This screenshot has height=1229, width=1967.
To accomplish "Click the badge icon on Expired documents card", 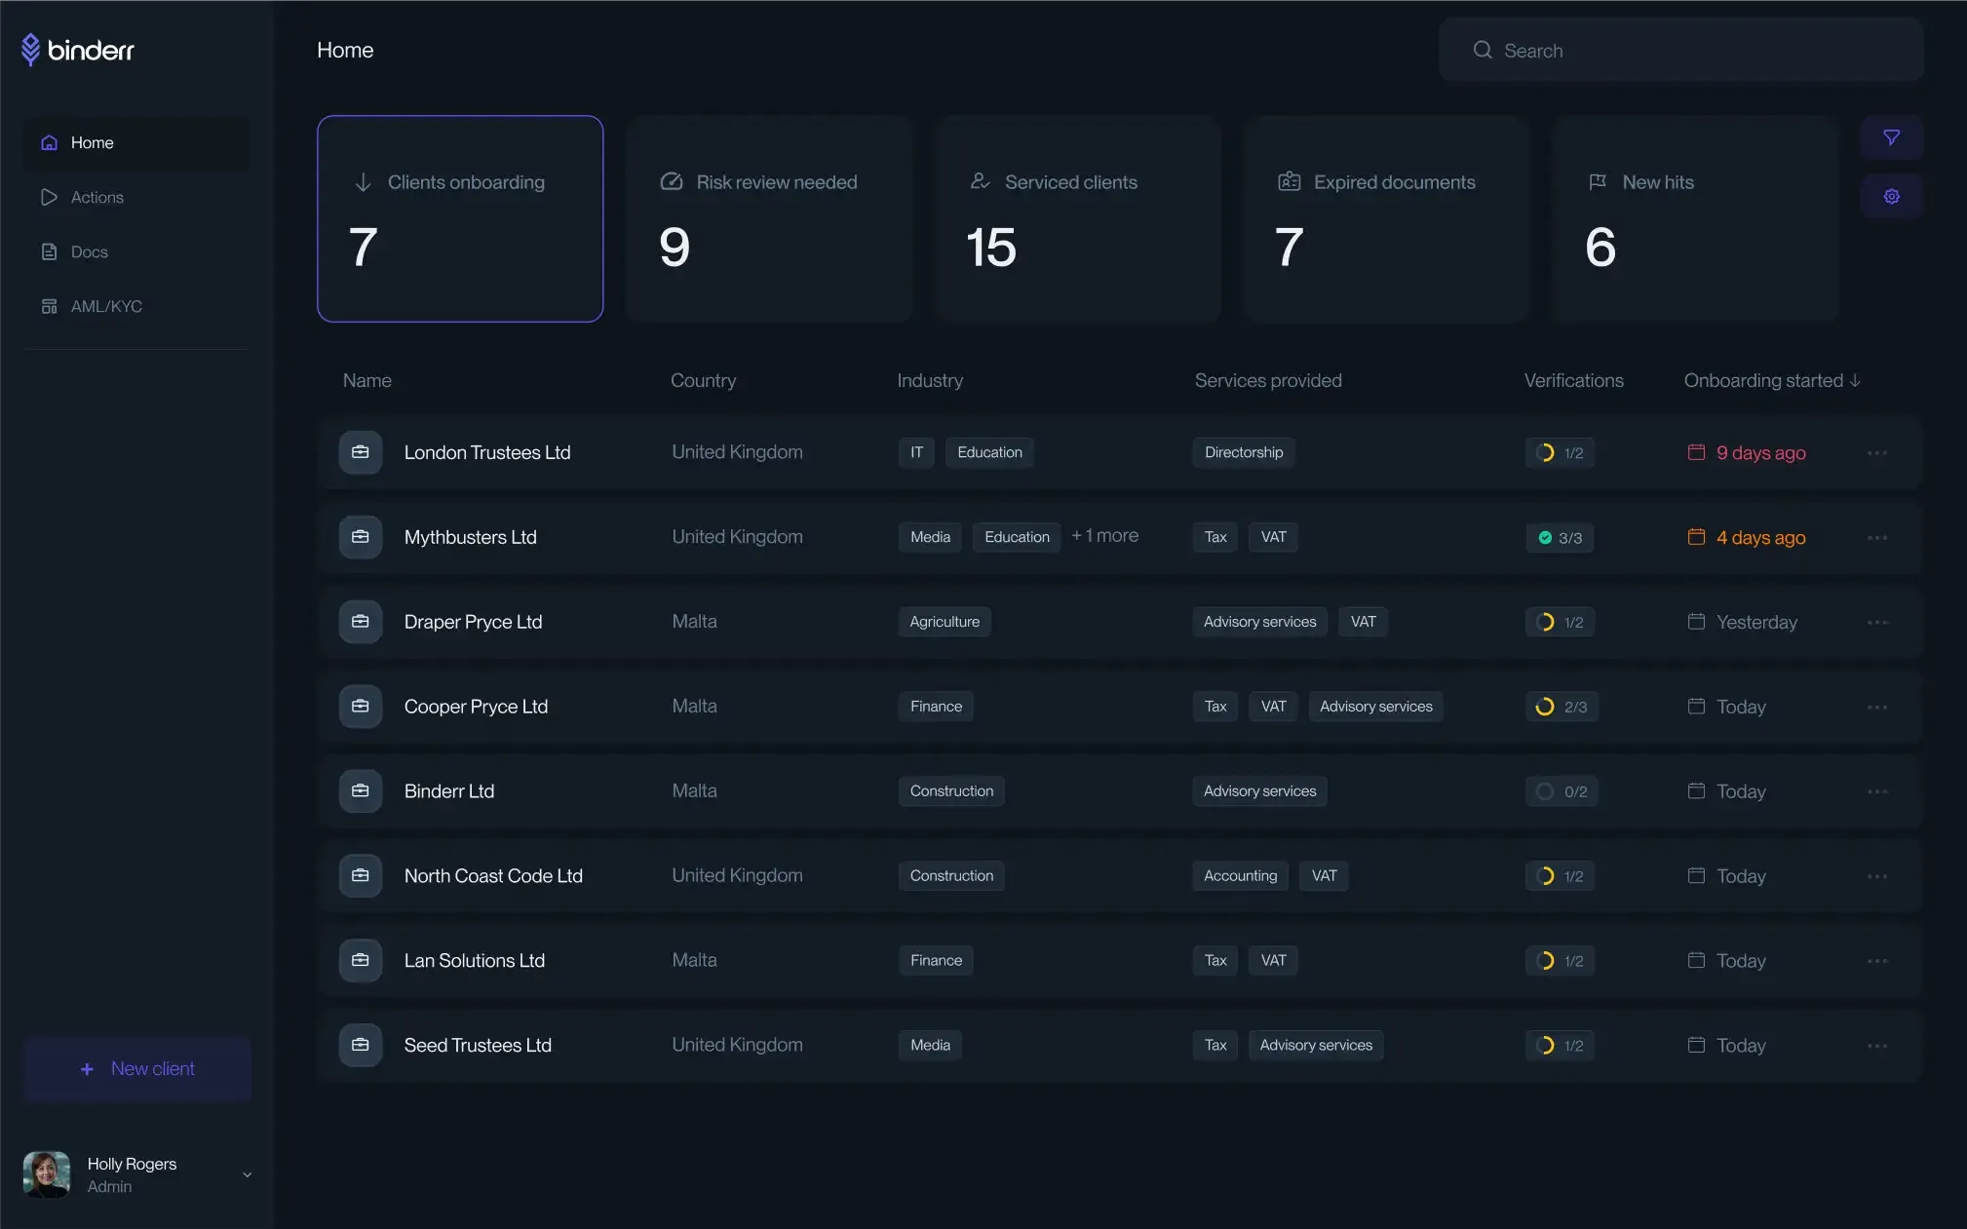I will coord(1288,181).
